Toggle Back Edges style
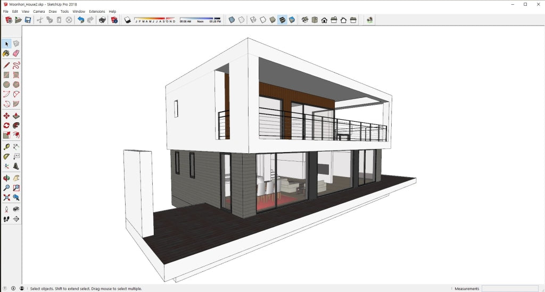The image size is (545, 292). click(241, 20)
